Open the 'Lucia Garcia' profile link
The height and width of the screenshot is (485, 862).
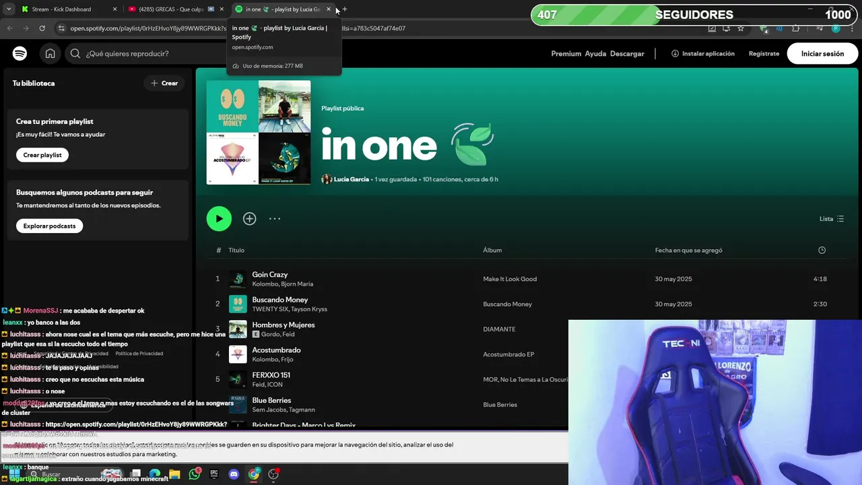(352, 179)
